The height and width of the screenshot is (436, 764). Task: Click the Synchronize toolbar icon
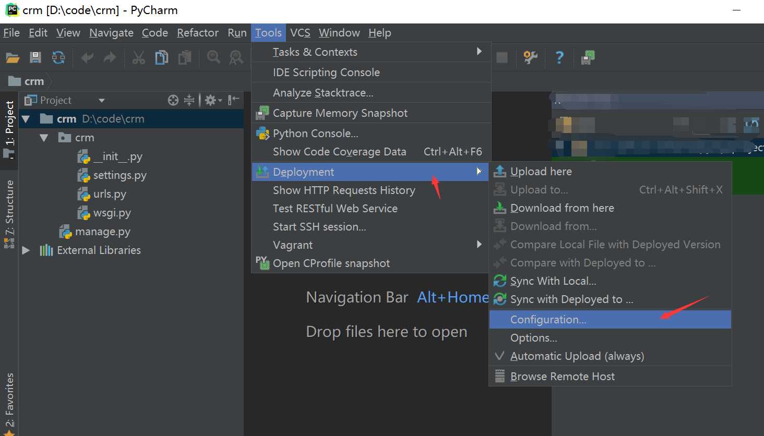(x=58, y=57)
